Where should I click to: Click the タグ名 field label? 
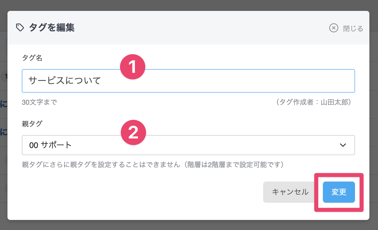(x=32, y=58)
